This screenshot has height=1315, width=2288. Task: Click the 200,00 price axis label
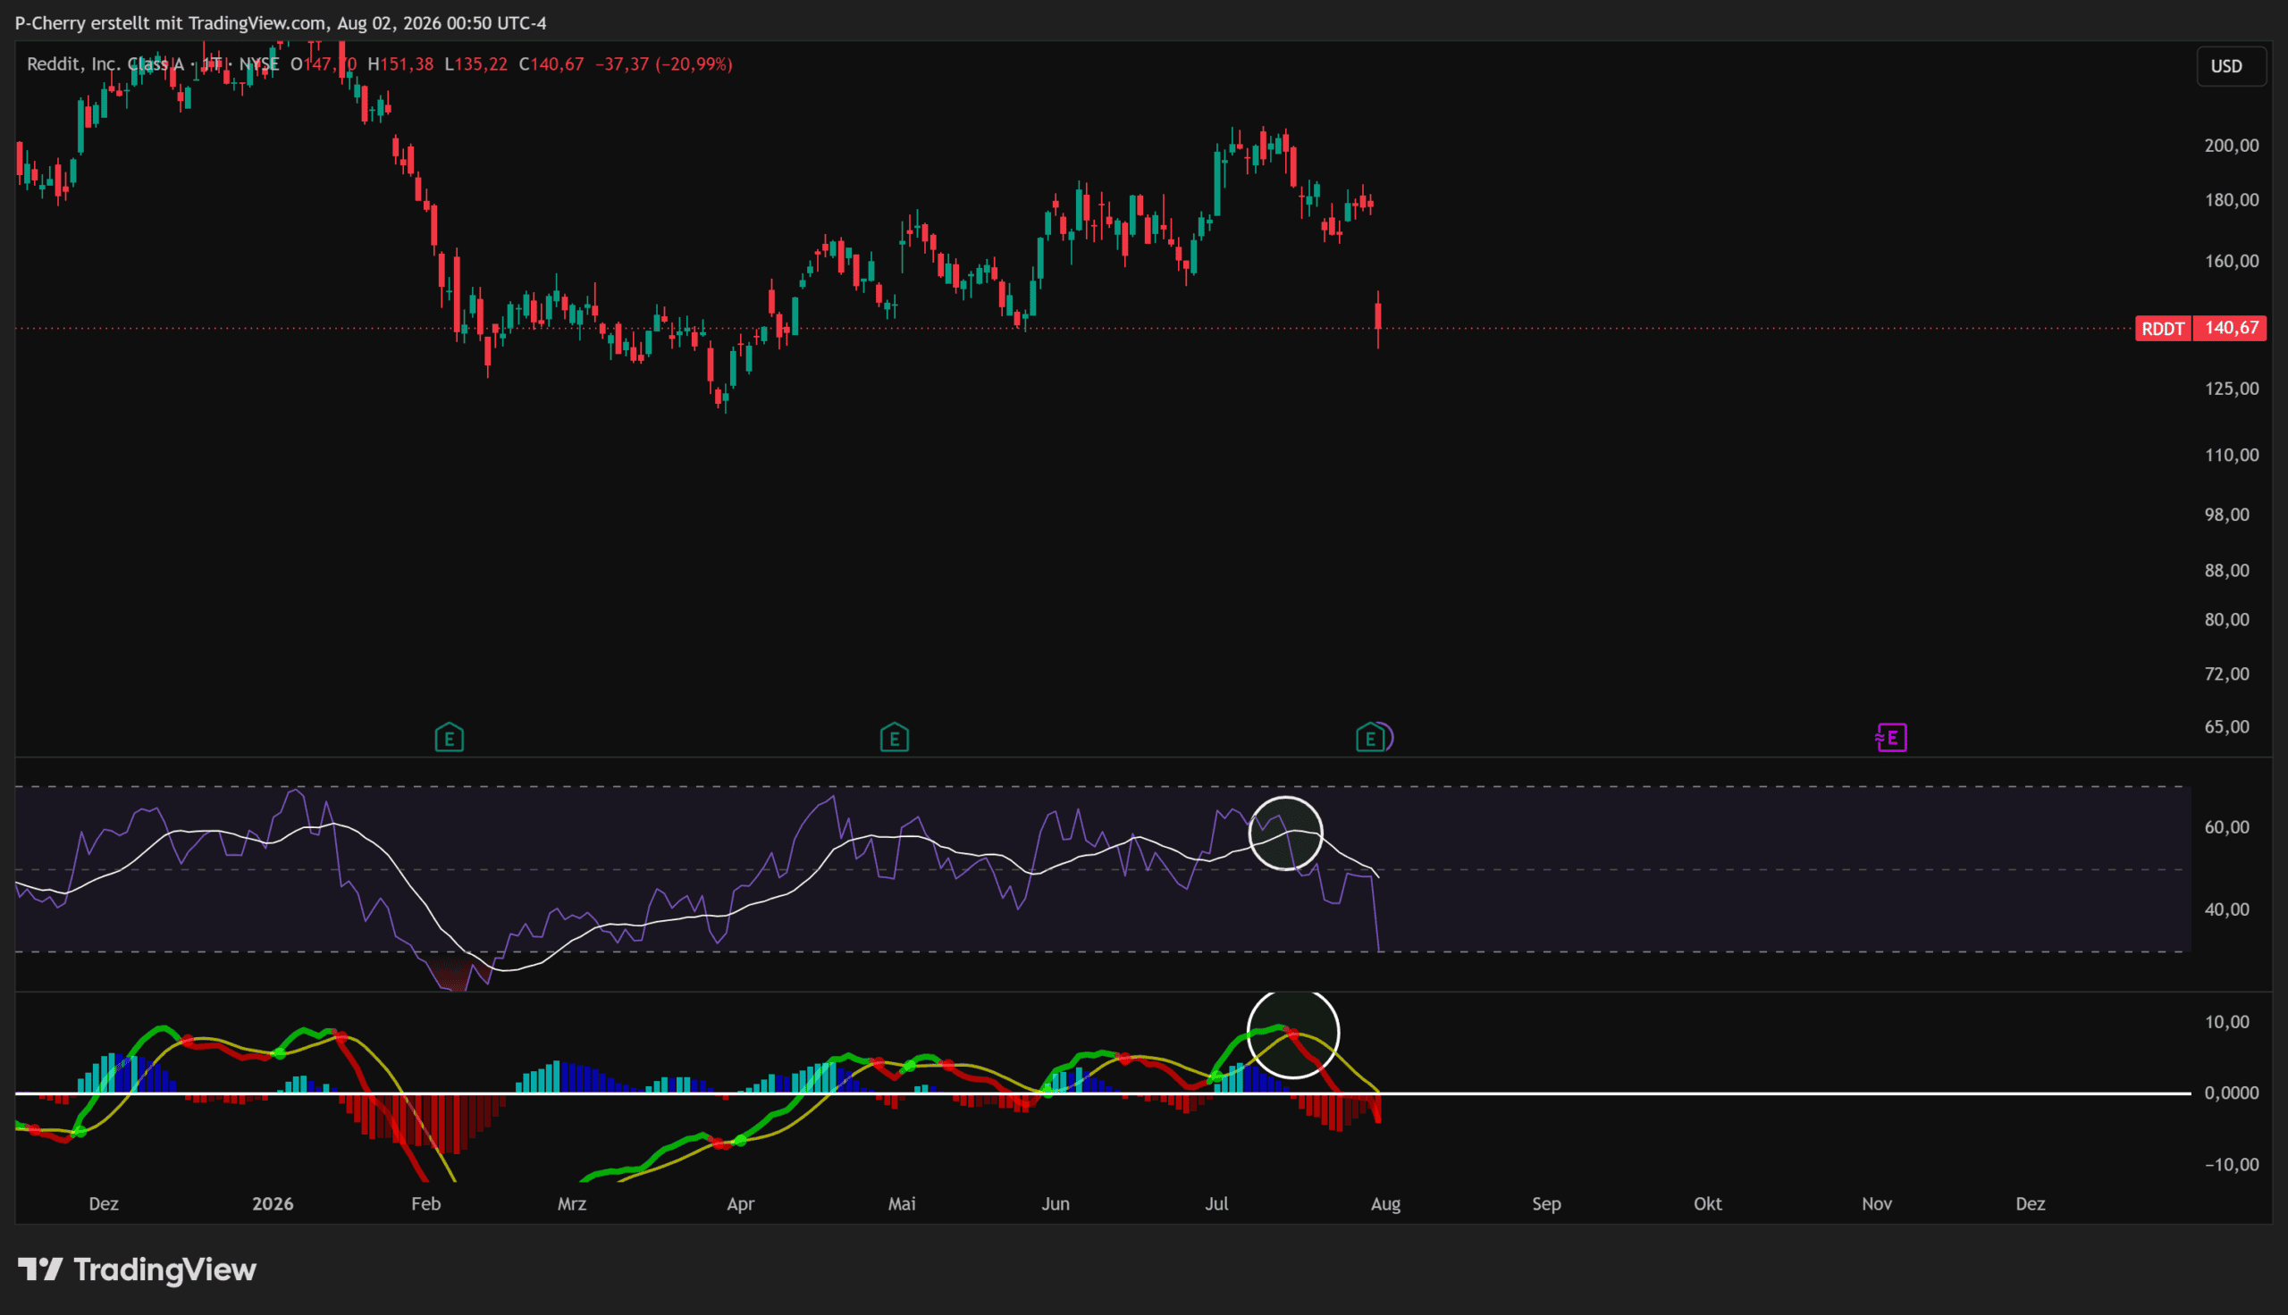coord(2231,146)
